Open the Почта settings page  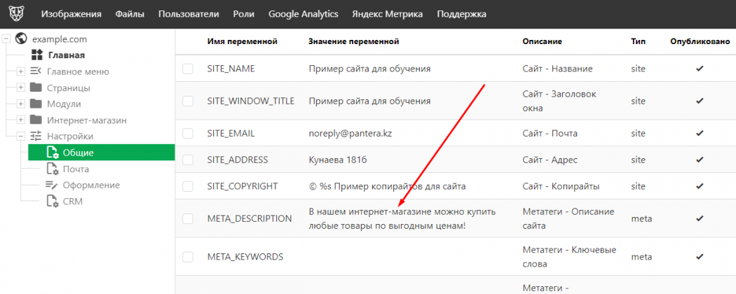(x=76, y=169)
